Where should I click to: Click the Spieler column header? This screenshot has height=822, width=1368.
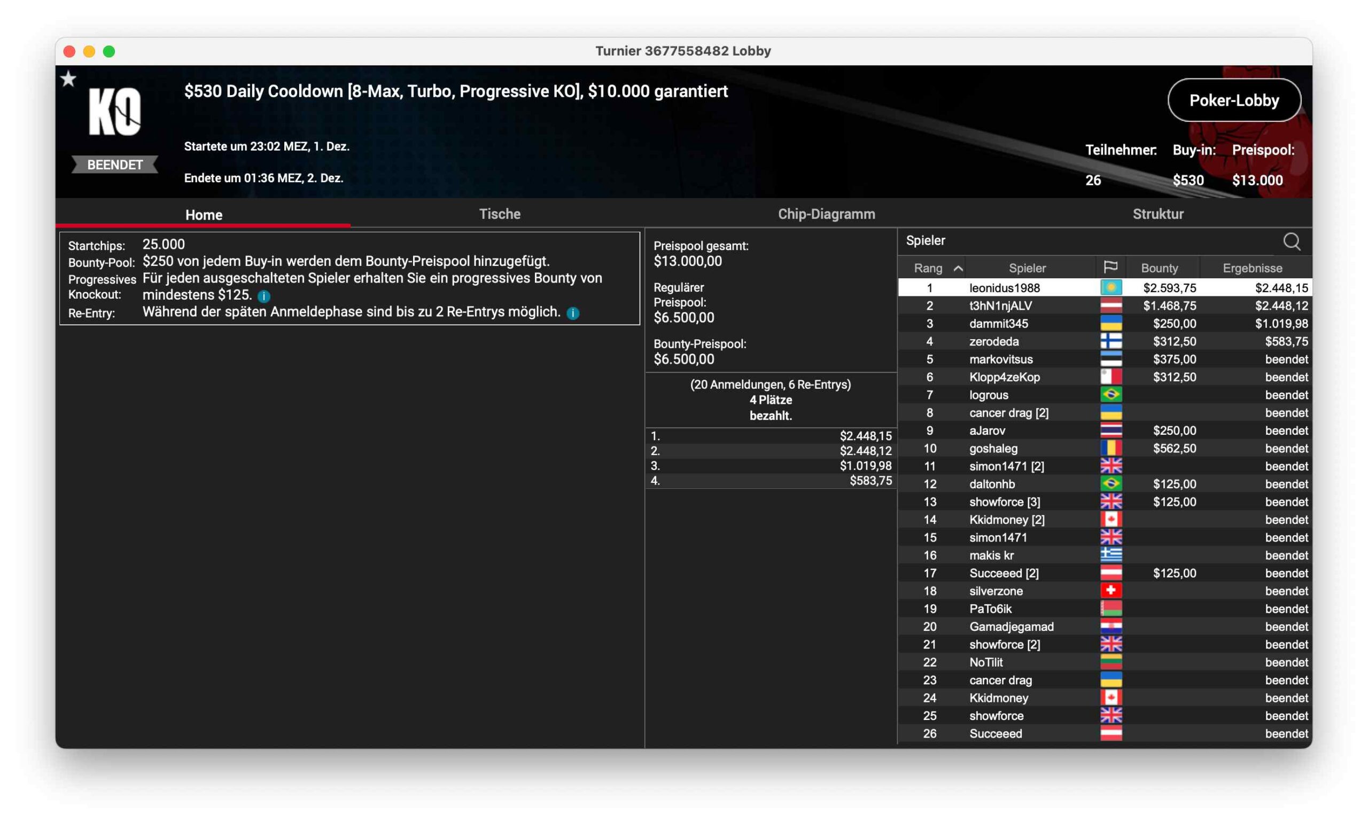1027,268
